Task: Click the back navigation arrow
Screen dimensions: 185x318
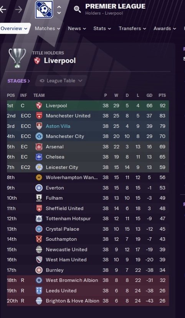Action: [3, 9]
